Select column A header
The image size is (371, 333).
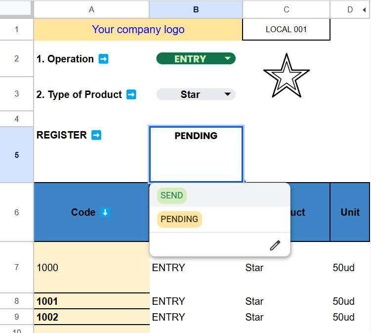91,9
